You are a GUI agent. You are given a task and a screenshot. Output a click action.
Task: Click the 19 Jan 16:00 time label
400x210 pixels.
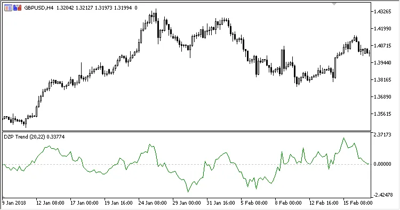coord(118,203)
